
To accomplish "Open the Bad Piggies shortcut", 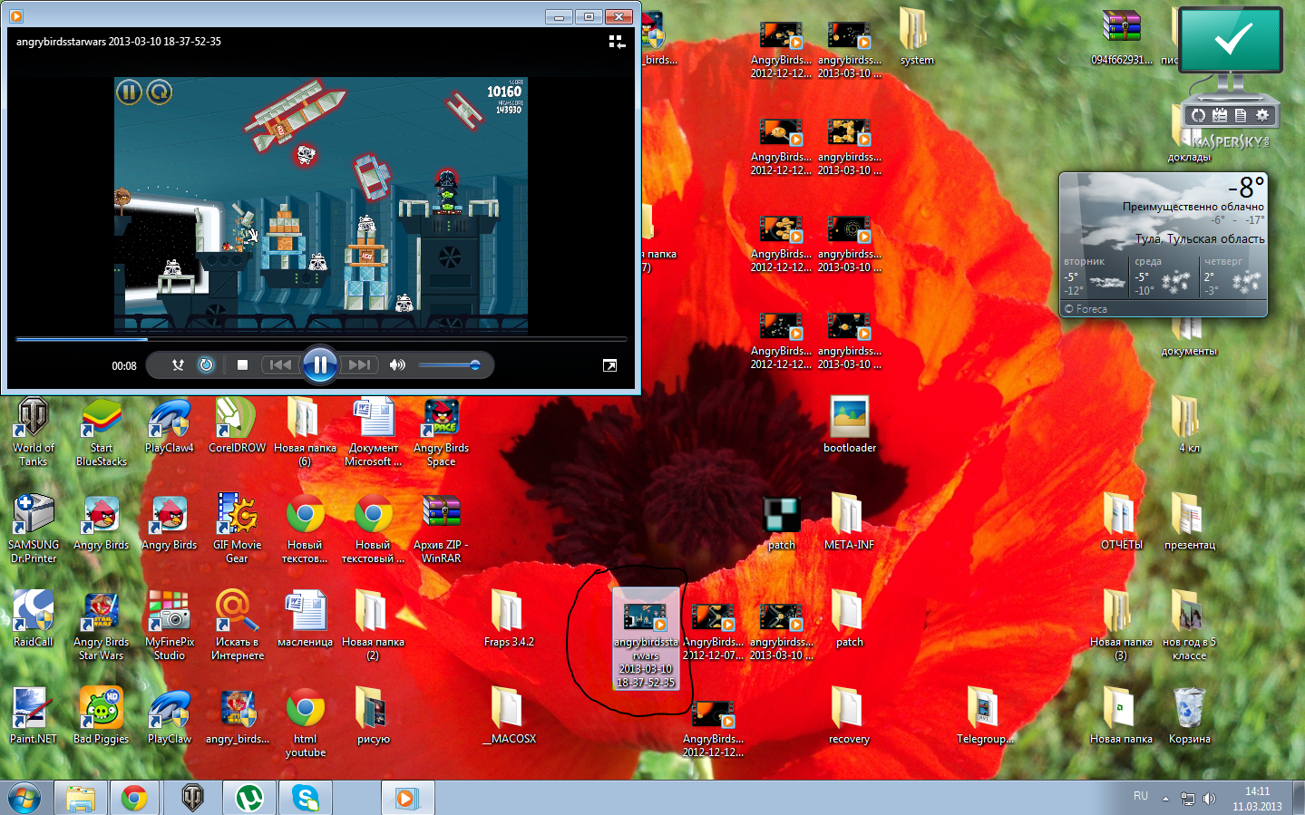I will (102, 717).
